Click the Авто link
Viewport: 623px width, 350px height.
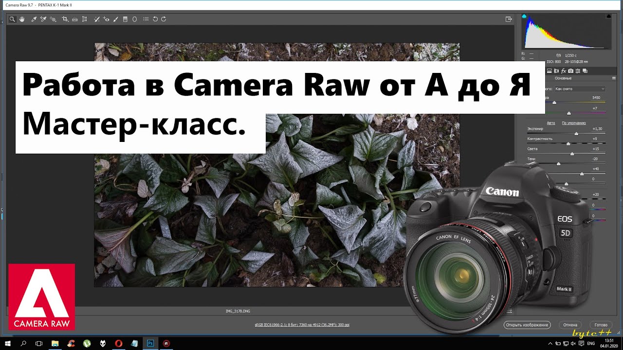(551, 123)
